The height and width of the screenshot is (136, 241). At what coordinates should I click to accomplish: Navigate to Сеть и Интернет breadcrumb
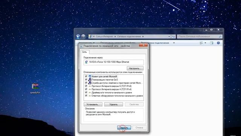(x=104, y=37)
